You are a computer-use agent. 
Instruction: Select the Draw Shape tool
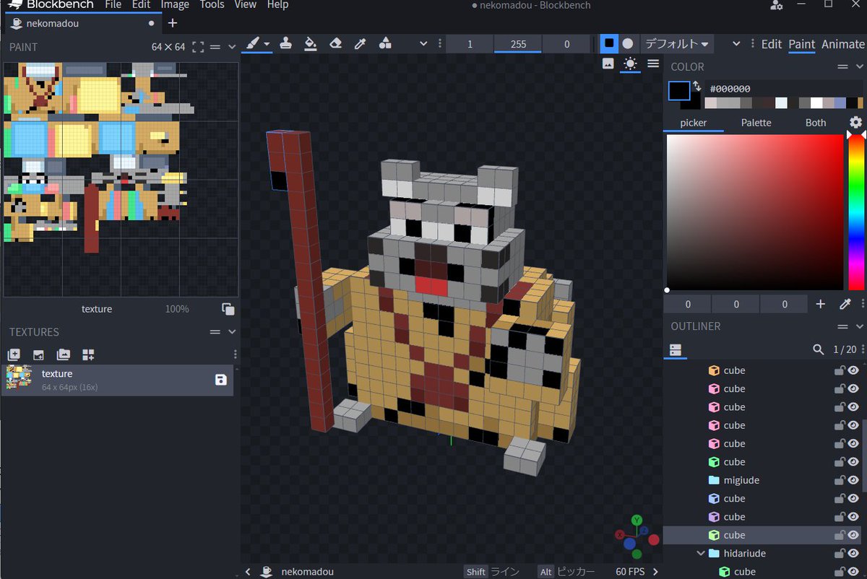coord(385,43)
